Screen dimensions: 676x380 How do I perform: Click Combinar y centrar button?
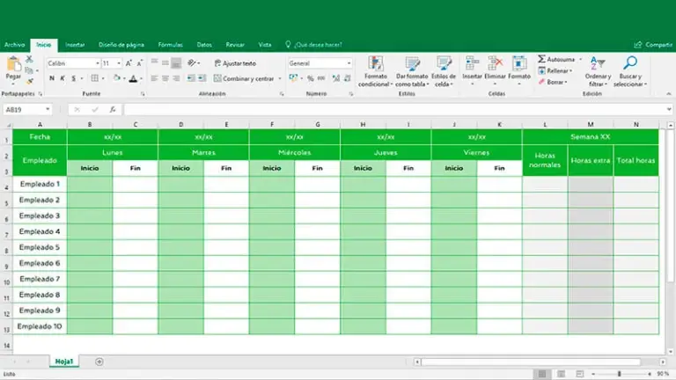(244, 78)
